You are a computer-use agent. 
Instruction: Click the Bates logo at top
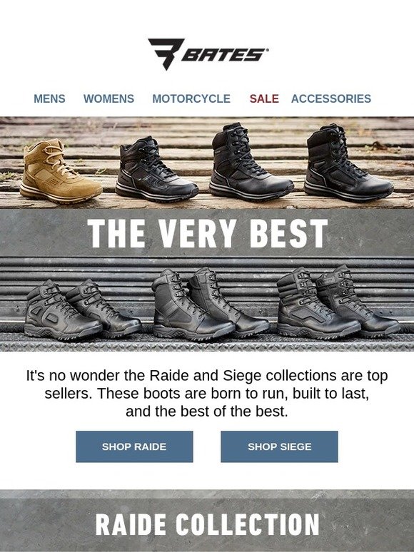coord(208,54)
